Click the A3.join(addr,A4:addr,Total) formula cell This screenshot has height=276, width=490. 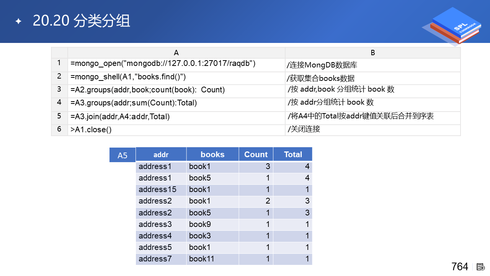pos(176,118)
